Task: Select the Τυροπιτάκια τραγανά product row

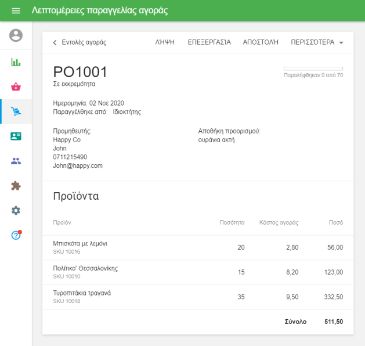Action: 197,297
